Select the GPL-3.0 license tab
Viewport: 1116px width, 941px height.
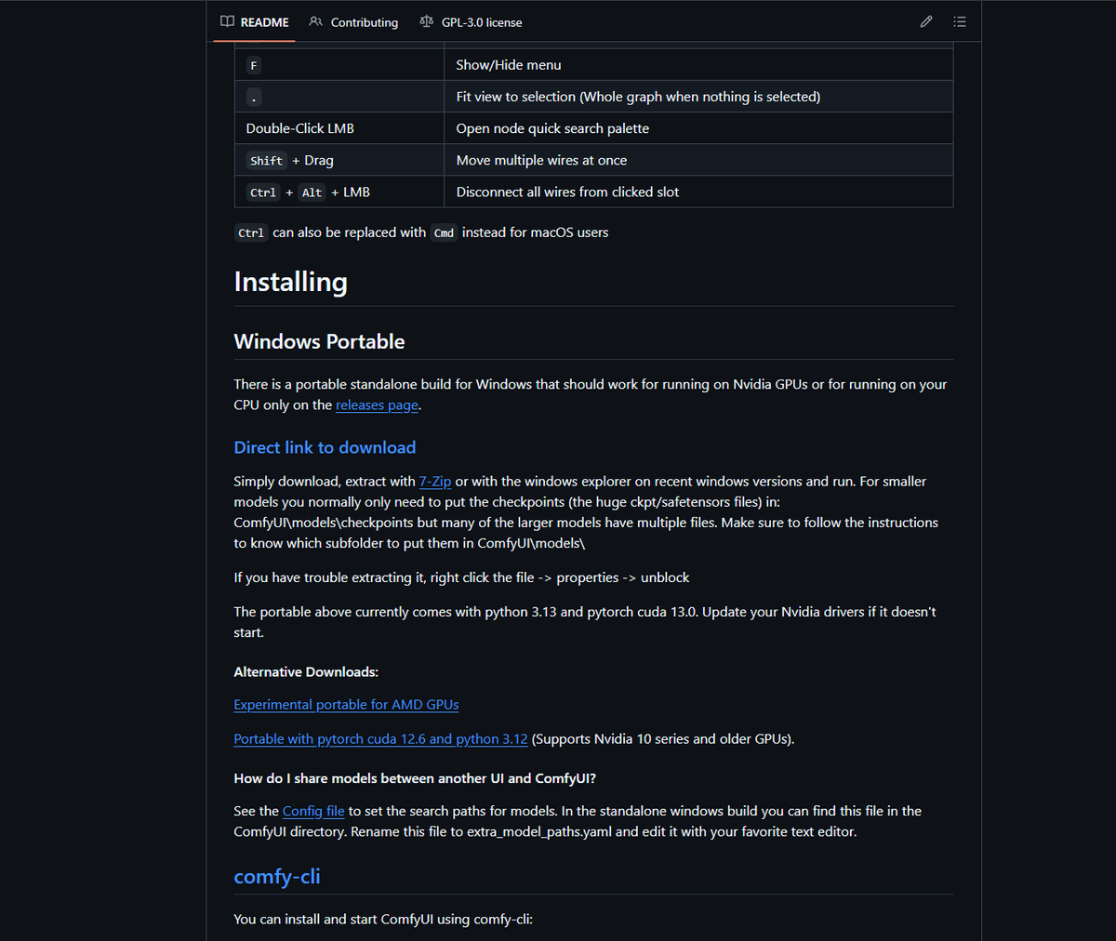click(x=482, y=22)
